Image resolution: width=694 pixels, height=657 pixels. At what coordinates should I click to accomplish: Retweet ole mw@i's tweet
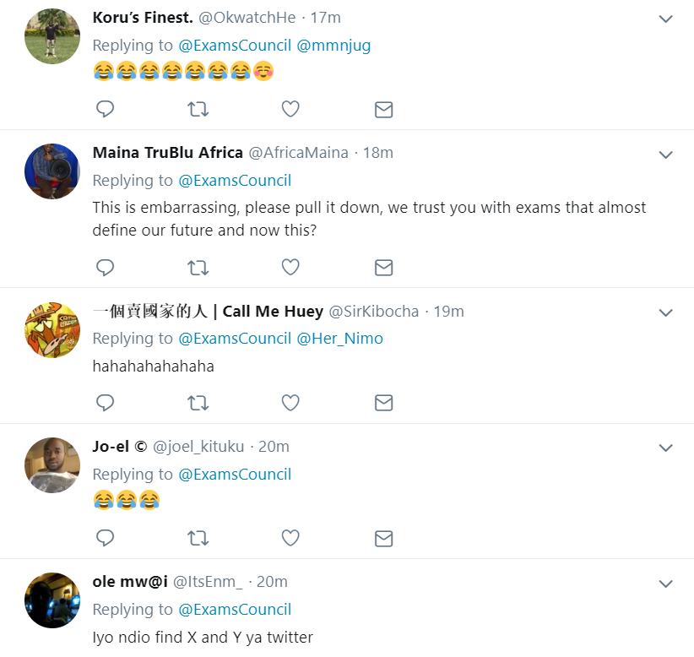click(x=198, y=655)
